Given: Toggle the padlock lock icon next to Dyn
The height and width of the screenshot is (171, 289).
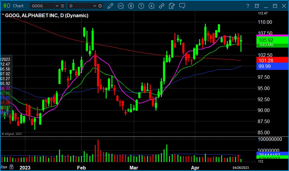Looking at the screenshot, I should click(x=11, y=167).
